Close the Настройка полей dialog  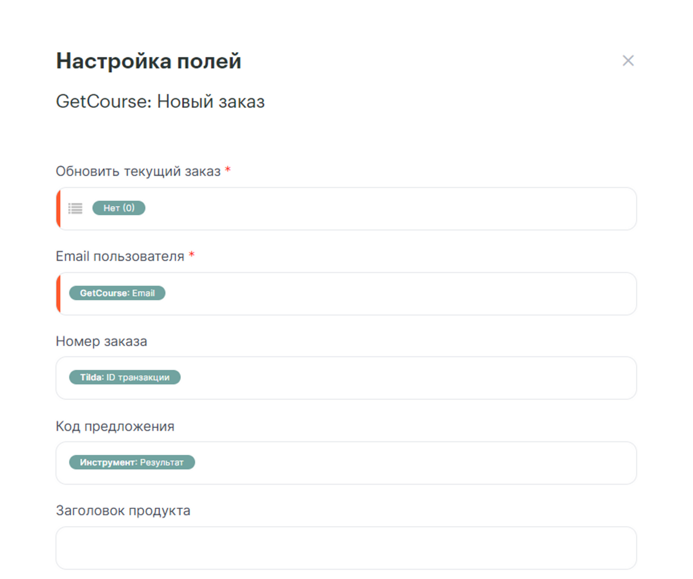[628, 61]
